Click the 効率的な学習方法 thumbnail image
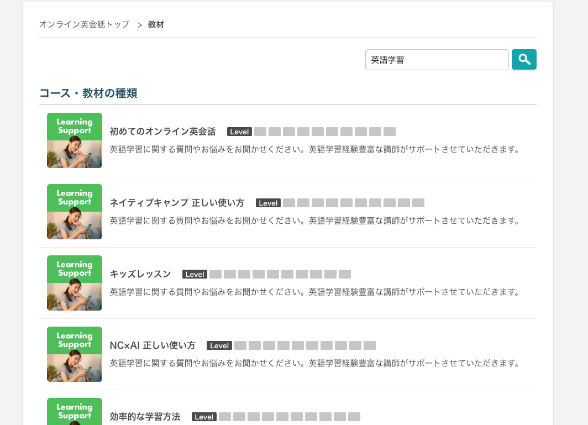The width and height of the screenshot is (588, 425). pyautogui.click(x=75, y=412)
